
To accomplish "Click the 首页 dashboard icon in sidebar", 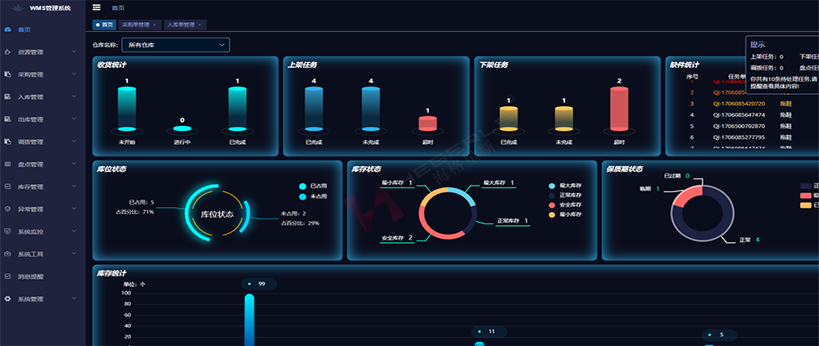I will click(x=7, y=29).
